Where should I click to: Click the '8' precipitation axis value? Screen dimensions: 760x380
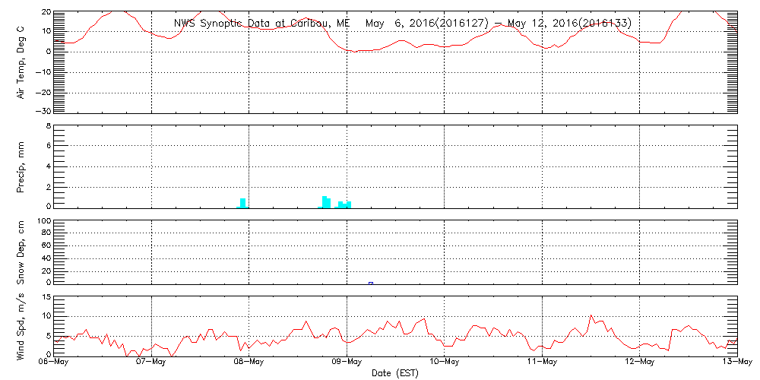coord(48,126)
